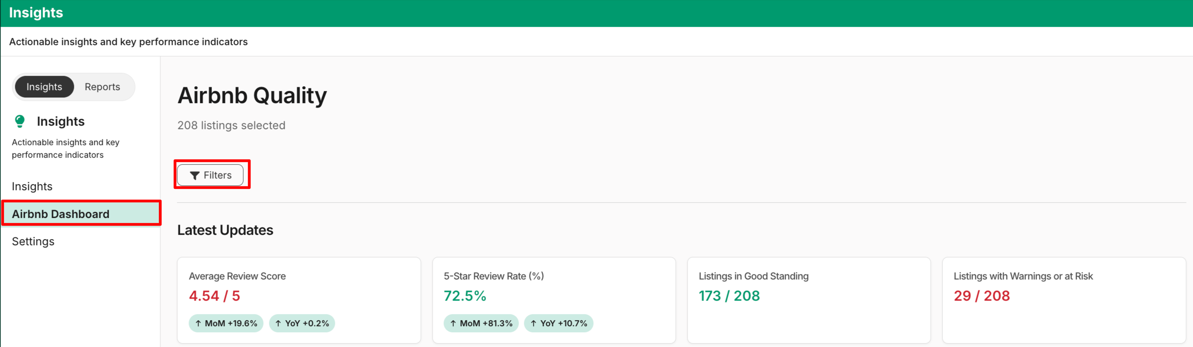1193x347 pixels.
Task: Click the 5-Star Review Rate (%) title
Action: (x=494, y=276)
